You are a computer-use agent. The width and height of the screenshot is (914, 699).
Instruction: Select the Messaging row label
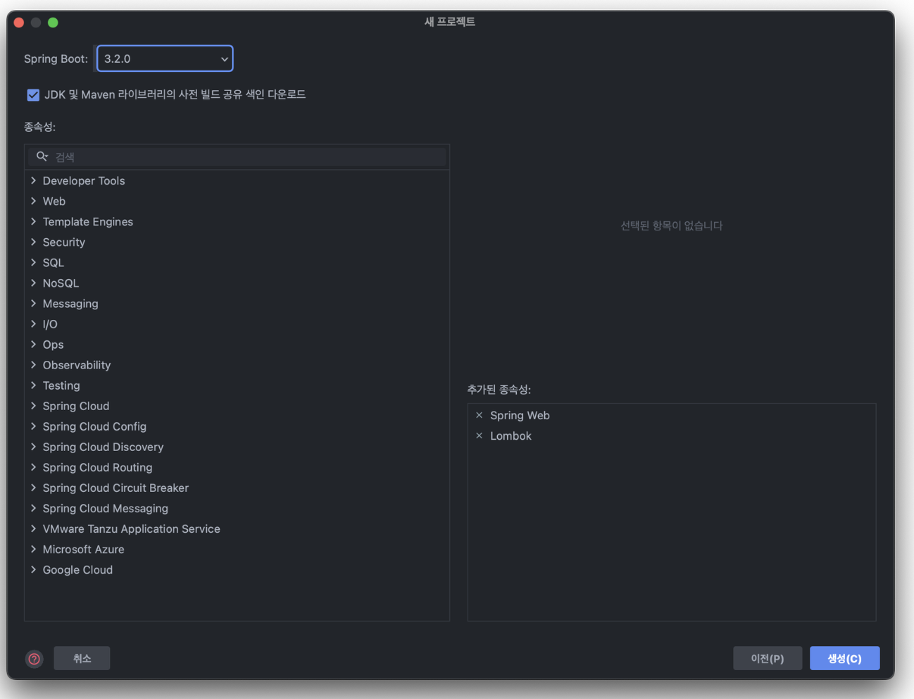pyautogui.click(x=70, y=304)
